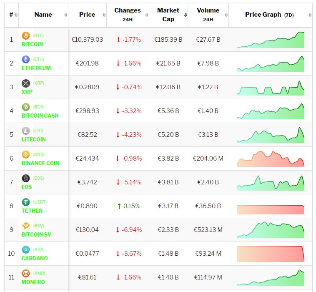
Task: Click the XRP logo icon
Action: coord(26,83)
